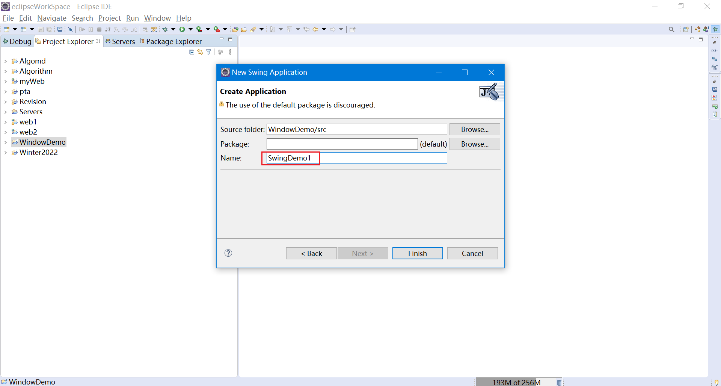Toggle Pin Editor in toolbar
The height and width of the screenshot is (386, 721).
[x=352, y=29]
